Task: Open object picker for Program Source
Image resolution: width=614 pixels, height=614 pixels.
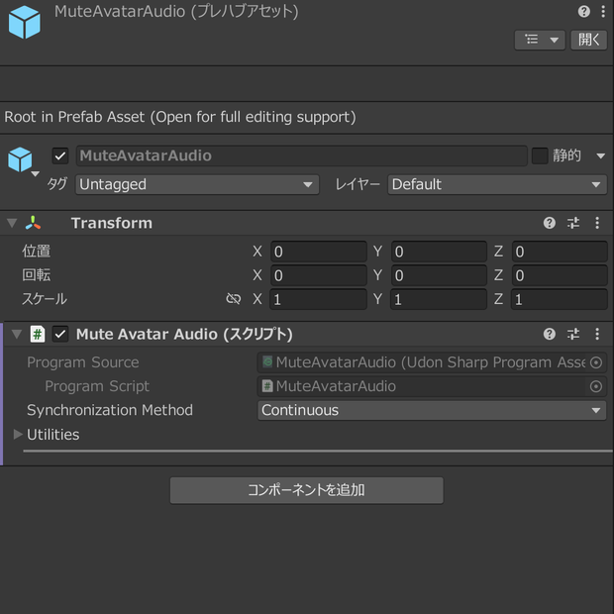Action: click(x=596, y=362)
